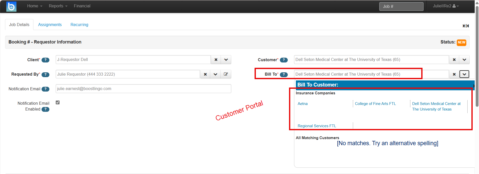Open the Home menu

(x=35, y=6)
